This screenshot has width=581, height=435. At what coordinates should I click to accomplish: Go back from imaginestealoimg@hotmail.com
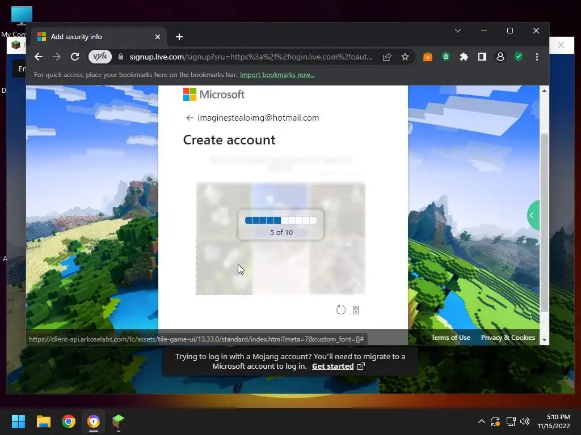coord(190,118)
